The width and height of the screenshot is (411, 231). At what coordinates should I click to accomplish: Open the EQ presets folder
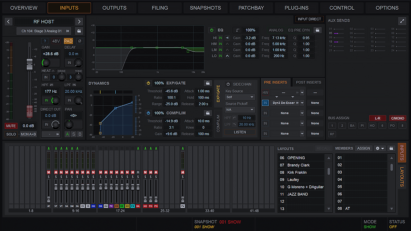click(318, 30)
